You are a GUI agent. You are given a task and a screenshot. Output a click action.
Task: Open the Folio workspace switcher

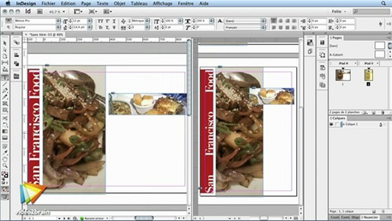[339, 12]
